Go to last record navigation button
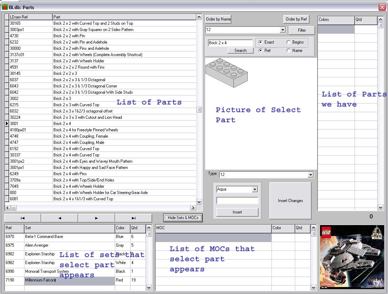The height and width of the screenshot is (294, 388). 133,218
